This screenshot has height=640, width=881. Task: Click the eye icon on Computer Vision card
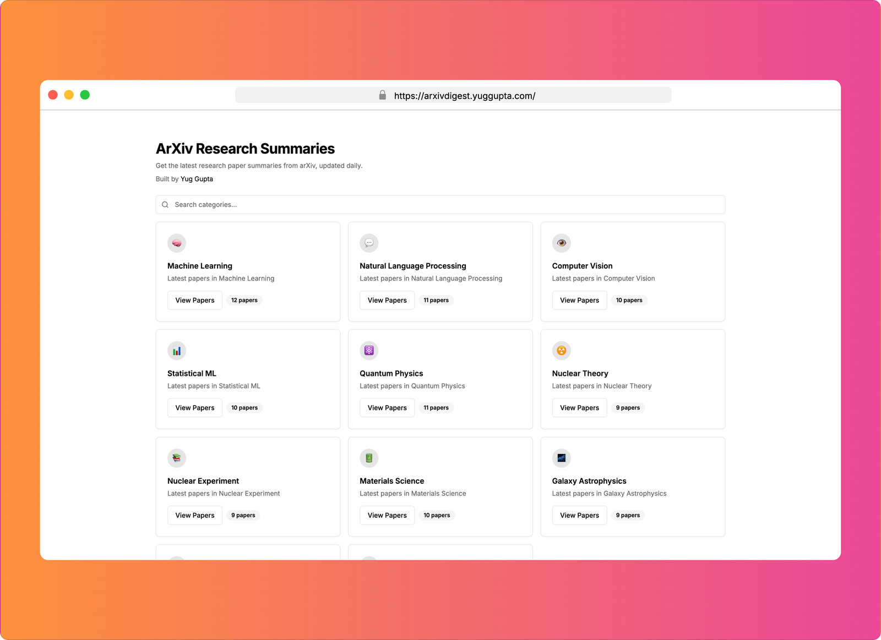pyautogui.click(x=561, y=243)
